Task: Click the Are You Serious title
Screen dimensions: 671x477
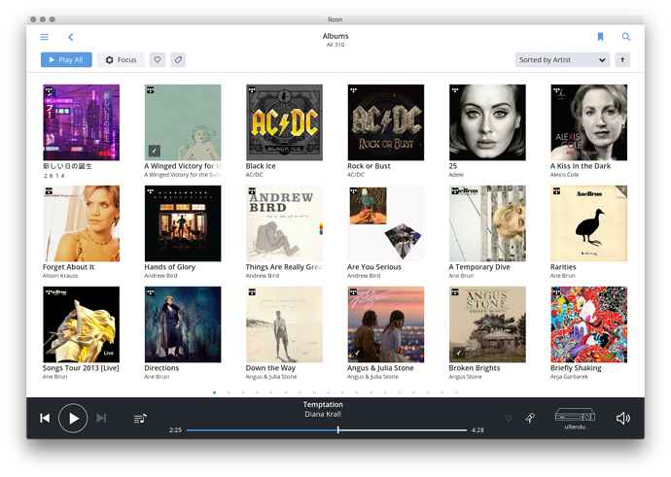Action: (374, 267)
